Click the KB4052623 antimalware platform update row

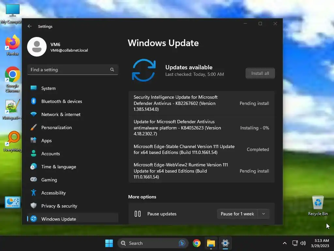[202, 128]
